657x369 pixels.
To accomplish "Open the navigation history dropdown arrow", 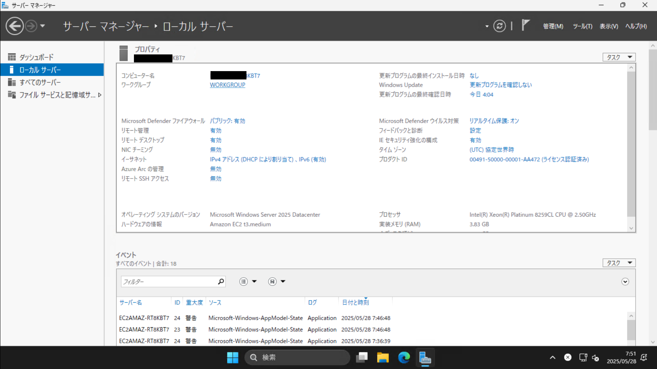I will (x=42, y=26).
